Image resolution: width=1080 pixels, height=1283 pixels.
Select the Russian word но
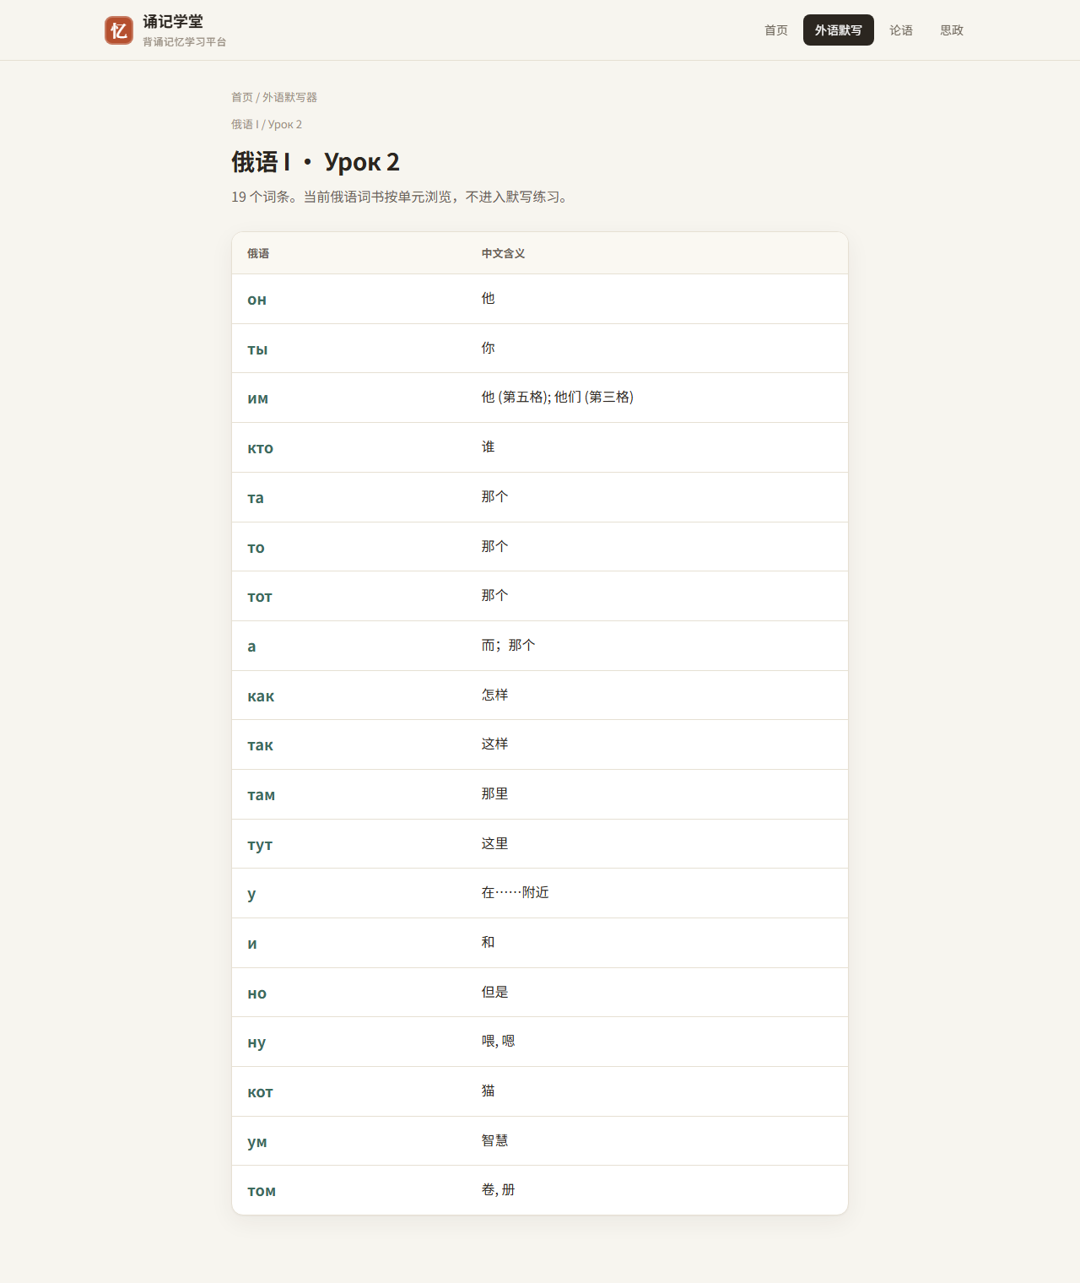pyautogui.click(x=256, y=993)
